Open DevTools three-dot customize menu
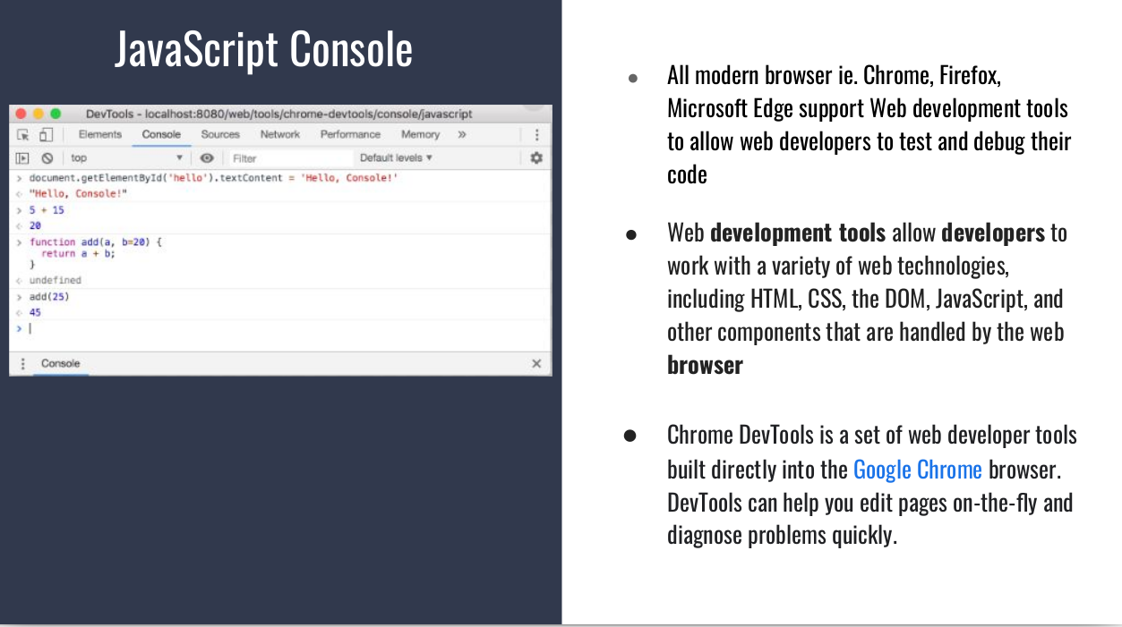This screenshot has height=627, width=1122. tap(536, 135)
